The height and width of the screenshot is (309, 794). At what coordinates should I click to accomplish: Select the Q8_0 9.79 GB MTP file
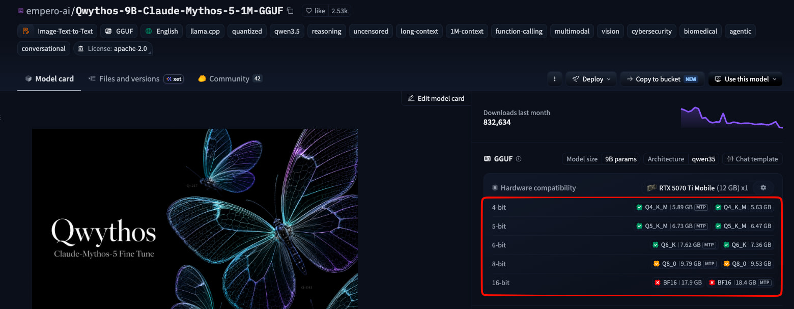[685, 264]
